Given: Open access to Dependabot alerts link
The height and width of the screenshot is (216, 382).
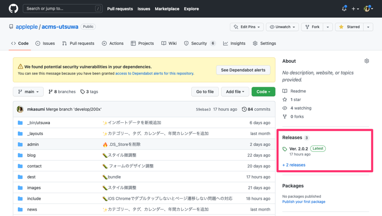Looking at the screenshot, I should pos(155,73).
